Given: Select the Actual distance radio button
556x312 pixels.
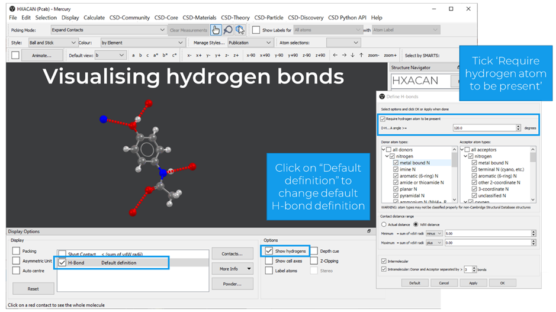Looking at the screenshot, I should 384,224.
